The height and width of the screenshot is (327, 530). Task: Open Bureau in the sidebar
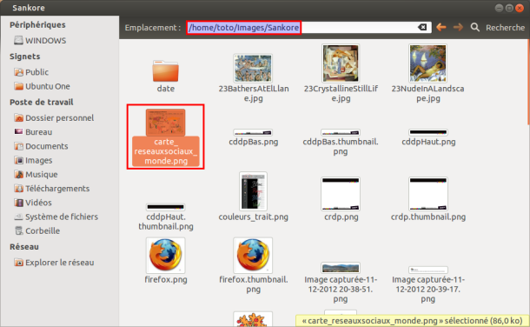[x=33, y=132]
